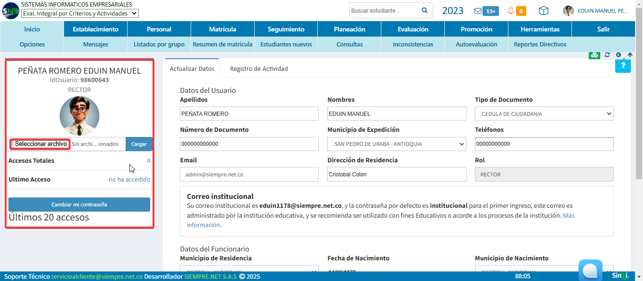Screen dimensions: 643x281
Task: Click the 2023 year label
Action: (x=453, y=11)
